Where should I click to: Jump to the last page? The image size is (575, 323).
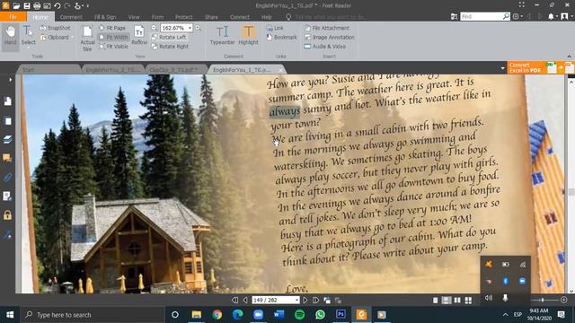315,300
